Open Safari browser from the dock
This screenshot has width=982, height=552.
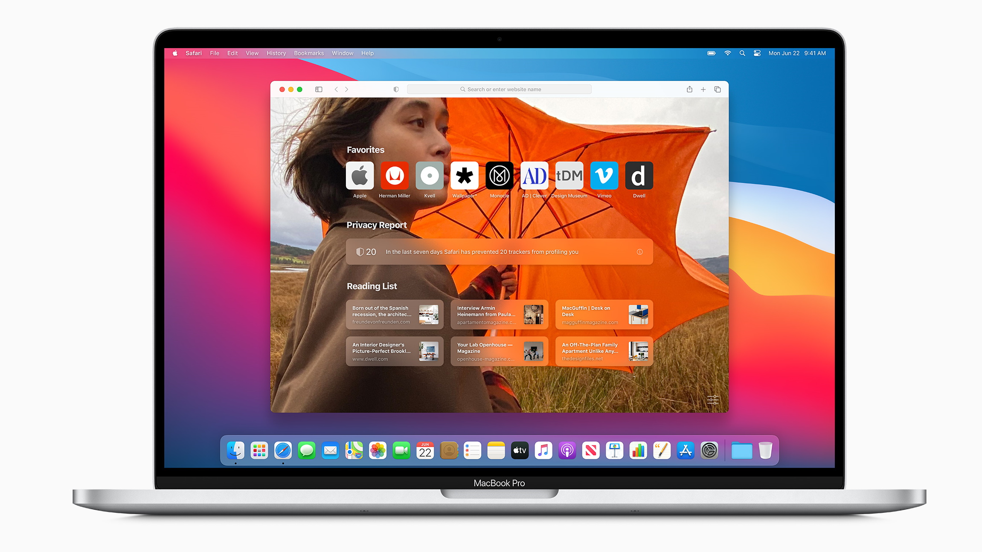click(281, 450)
